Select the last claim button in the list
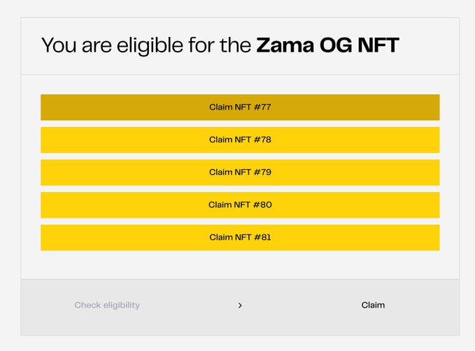 coord(240,237)
